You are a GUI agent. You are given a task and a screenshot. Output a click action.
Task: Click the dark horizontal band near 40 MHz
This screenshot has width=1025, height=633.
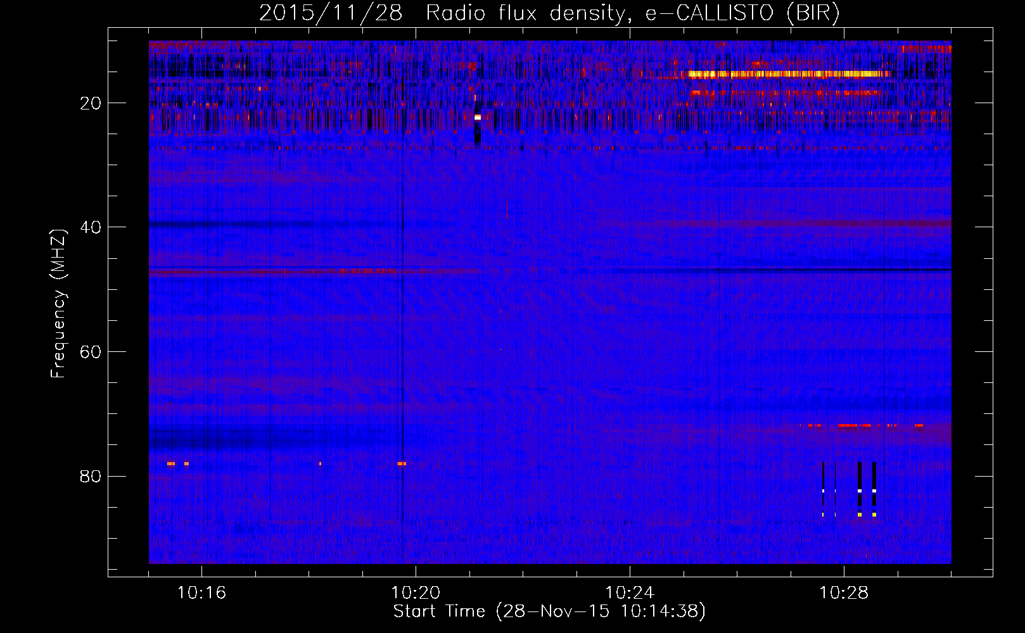[x=228, y=224]
